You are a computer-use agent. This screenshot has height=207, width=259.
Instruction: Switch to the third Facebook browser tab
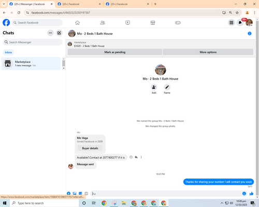(127, 4)
